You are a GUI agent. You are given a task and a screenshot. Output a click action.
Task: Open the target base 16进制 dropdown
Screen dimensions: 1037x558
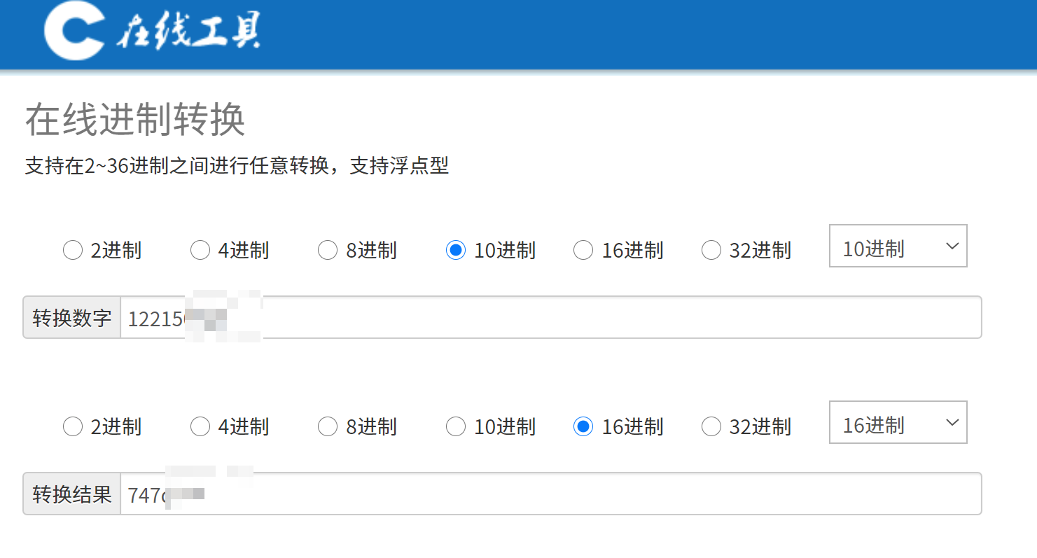pos(898,422)
